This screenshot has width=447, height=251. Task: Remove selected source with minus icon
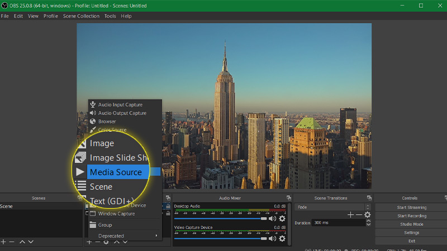[97, 242]
